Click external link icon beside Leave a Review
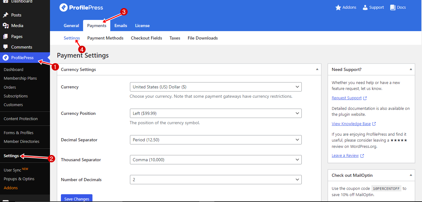Screen dimensions: 422x202 pyautogui.click(x=362, y=156)
